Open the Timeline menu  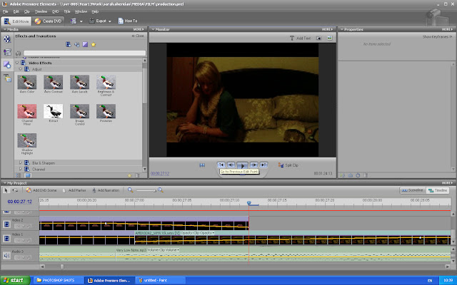tap(41, 11)
